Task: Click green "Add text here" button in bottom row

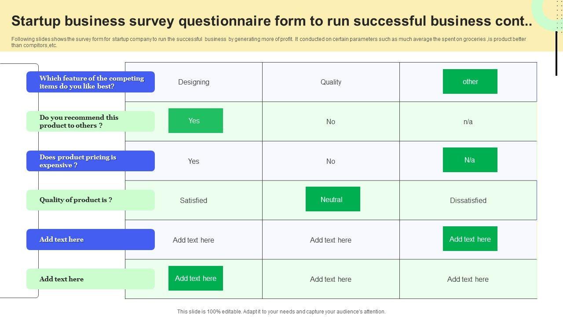Action: tap(195, 278)
